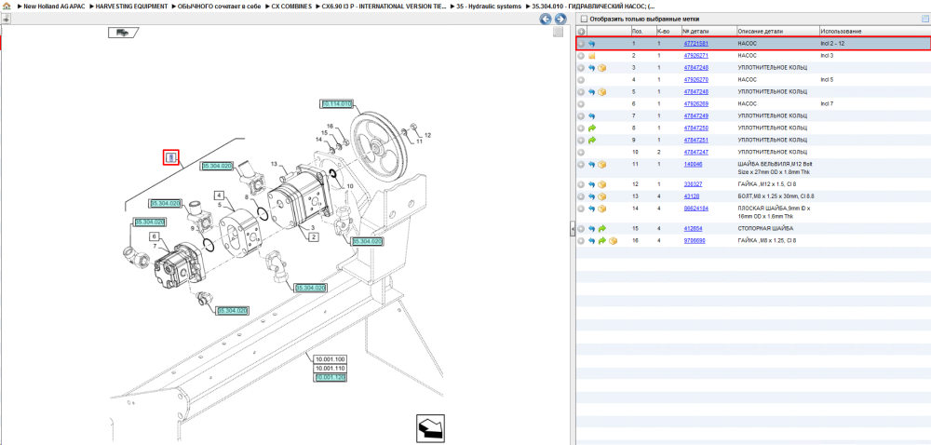Click the box icon in row 9706690
The height and width of the screenshot is (445, 931).
click(x=613, y=241)
